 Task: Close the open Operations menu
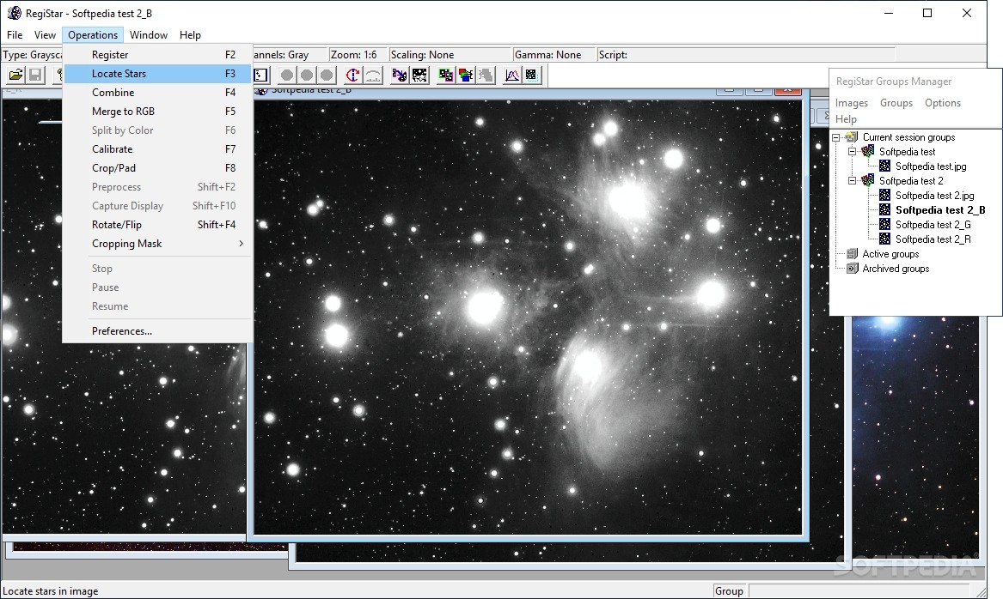(x=93, y=35)
